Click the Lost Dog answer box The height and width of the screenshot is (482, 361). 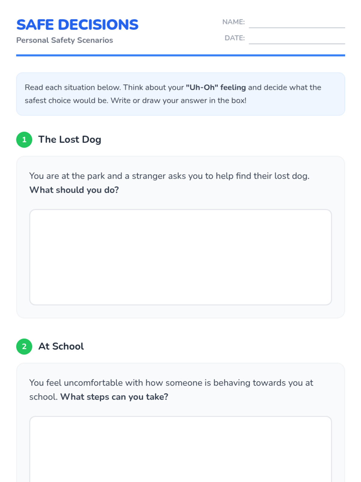tap(180, 257)
